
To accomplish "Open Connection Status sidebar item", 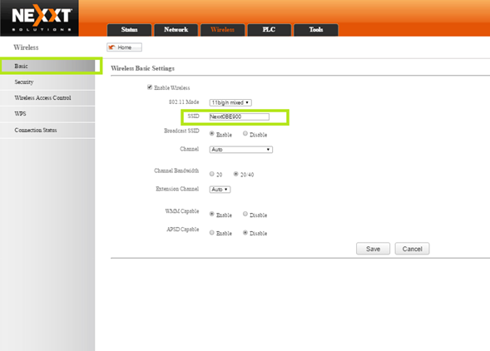I will tap(47, 131).
